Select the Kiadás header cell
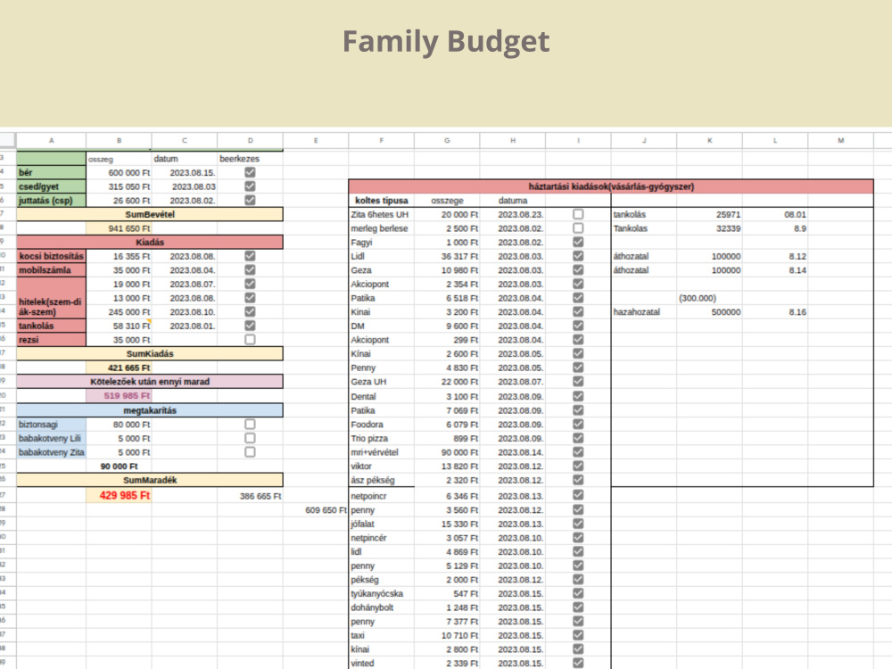Screen dimensions: 892x669 point(150,243)
